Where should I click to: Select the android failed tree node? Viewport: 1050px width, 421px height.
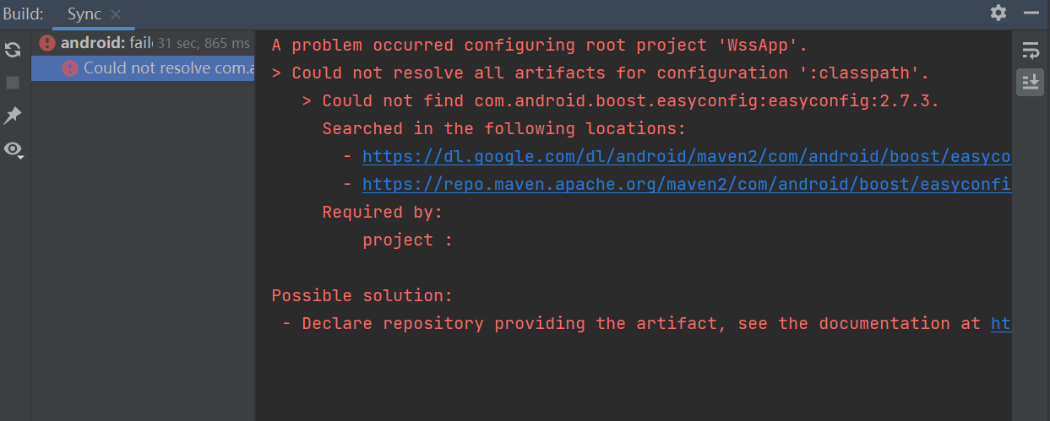pyautogui.click(x=143, y=43)
